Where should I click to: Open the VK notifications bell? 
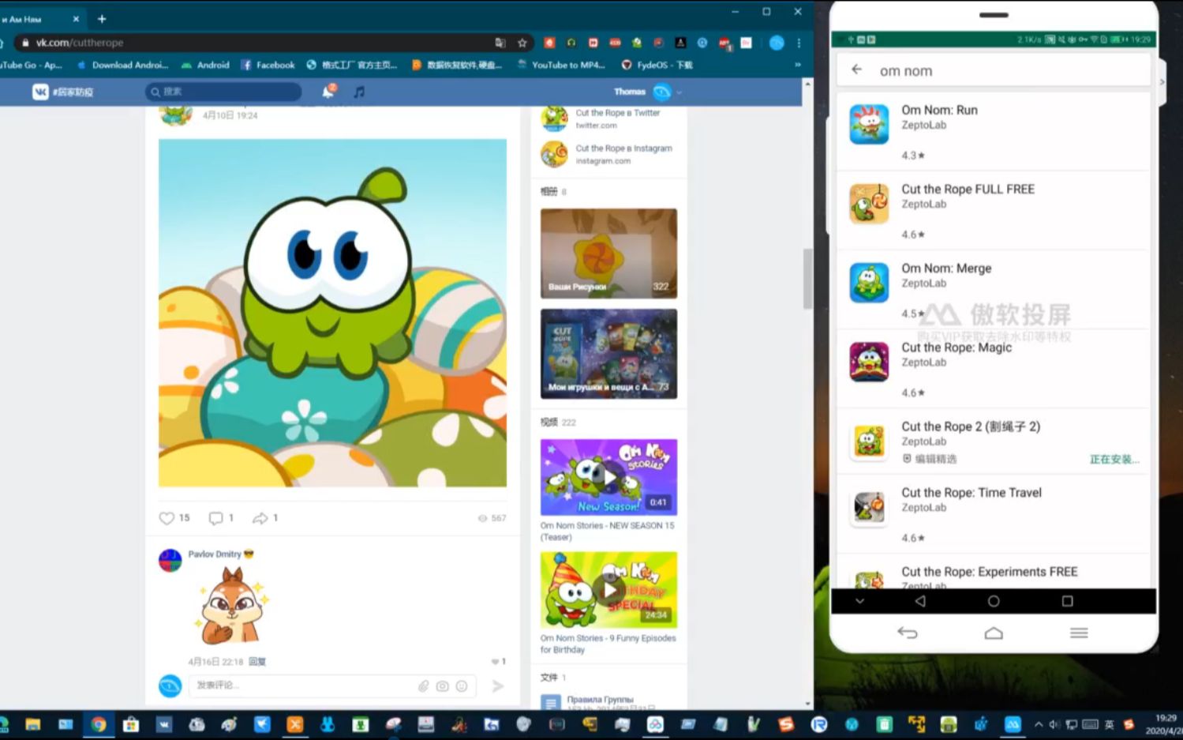coord(328,92)
